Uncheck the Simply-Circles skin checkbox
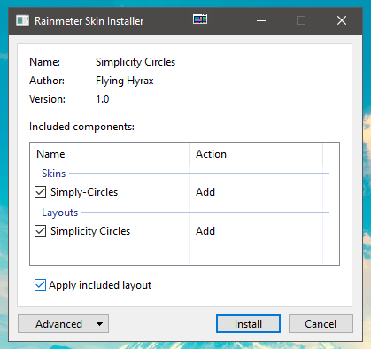The height and width of the screenshot is (349, 371). point(40,192)
